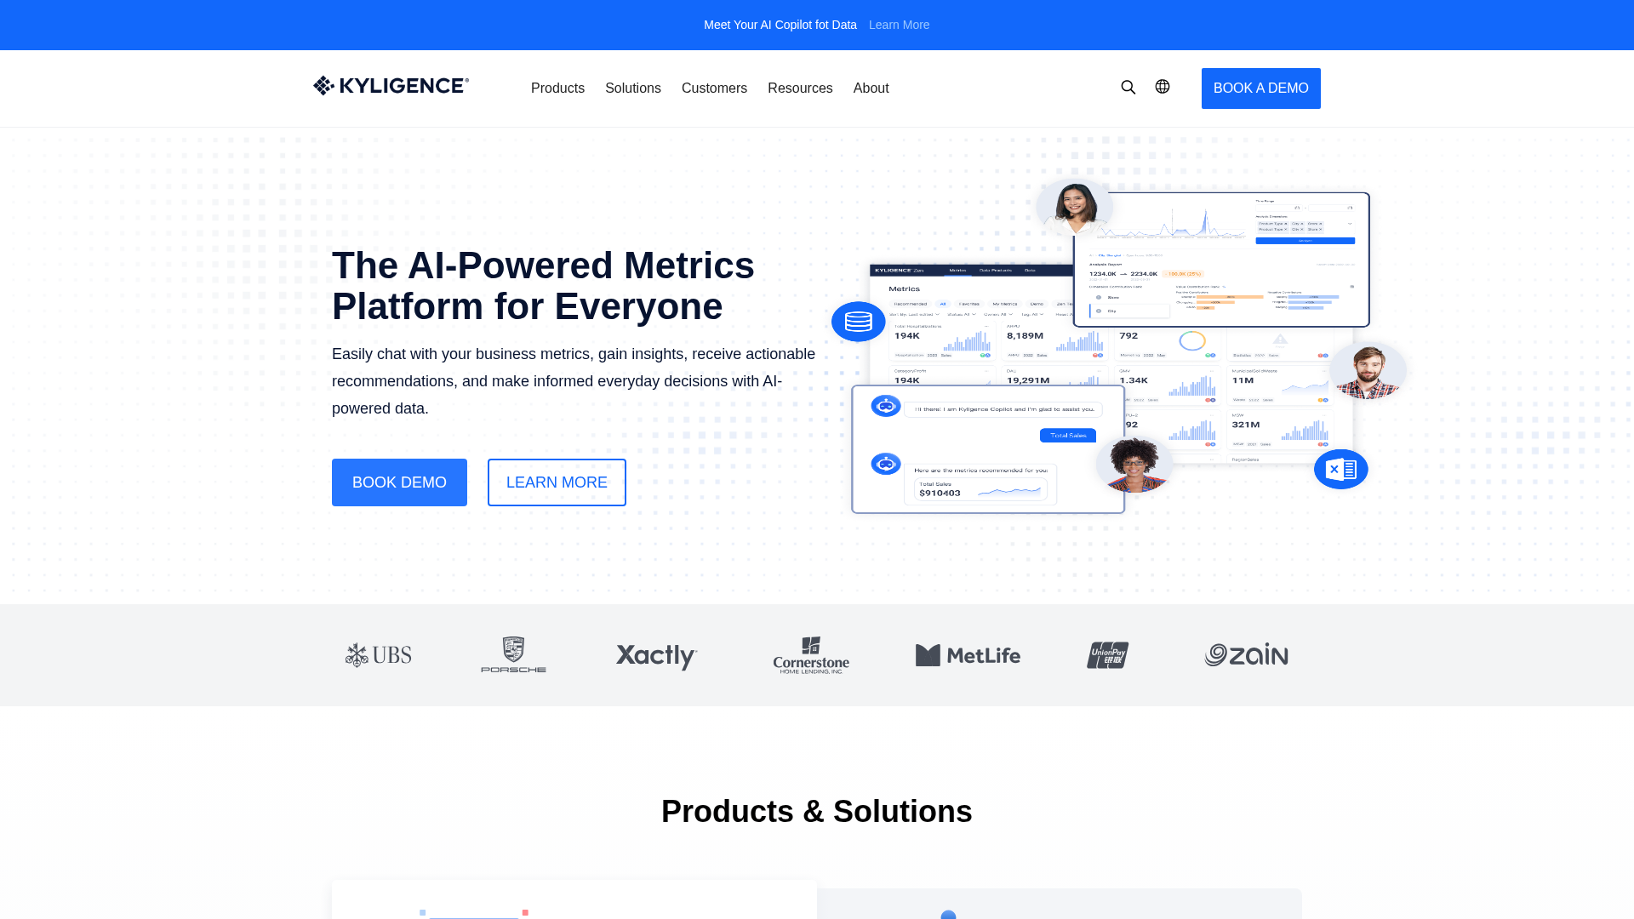Click the Learn More link in the banner

click(x=899, y=25)
